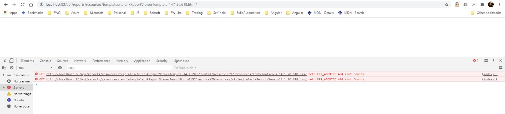Toggle the console sidebar panel icon
This screenshot has height=114, width=505.
[x=4, y=68]
